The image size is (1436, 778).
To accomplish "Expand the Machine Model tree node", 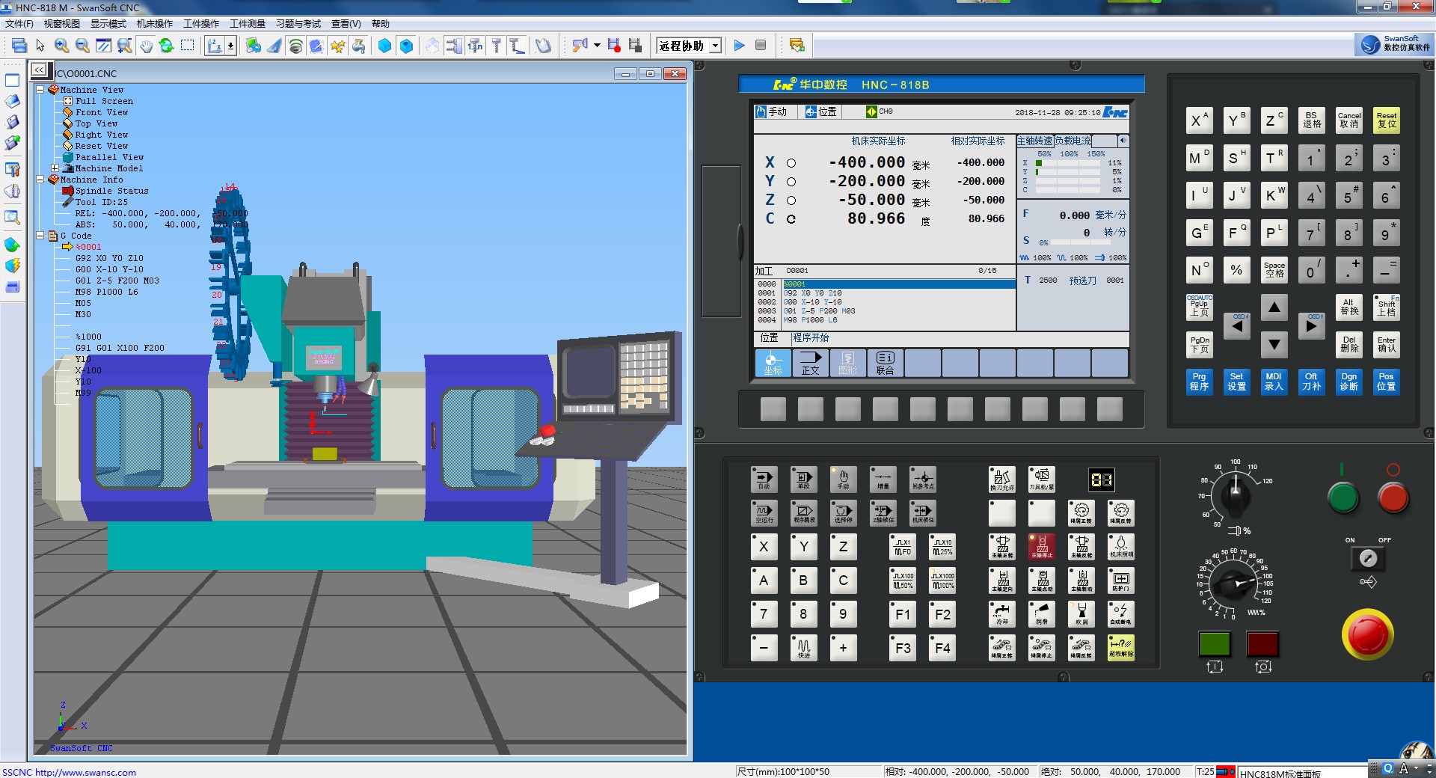I will click(55, 168).
